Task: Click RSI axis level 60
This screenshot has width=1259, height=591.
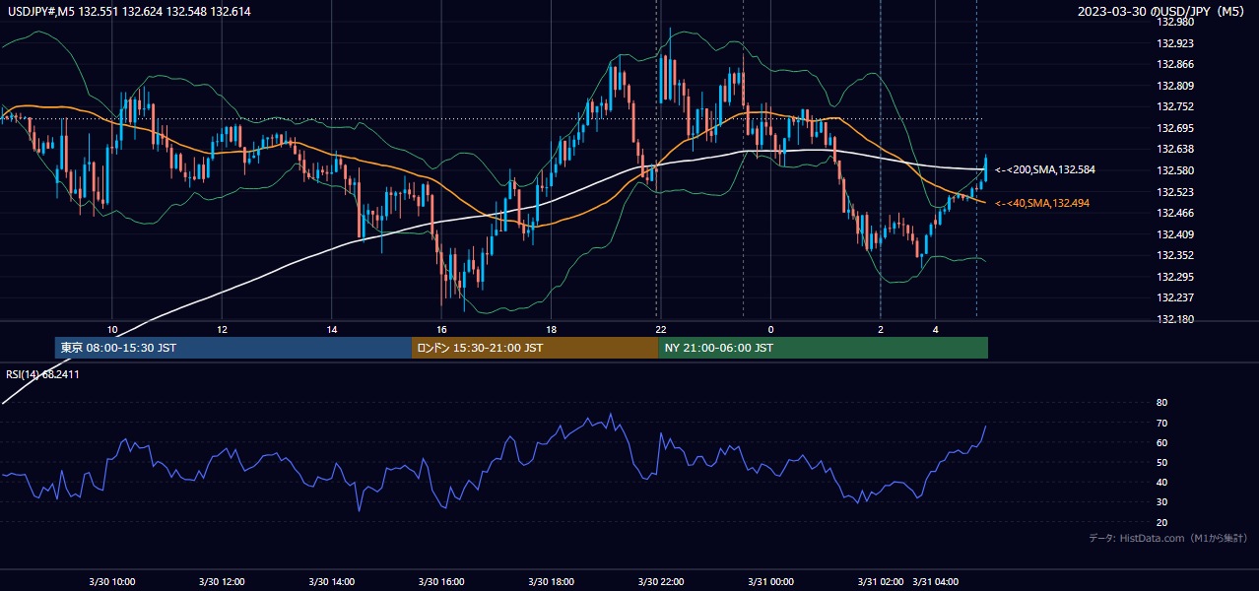Action: point(1161,442)
